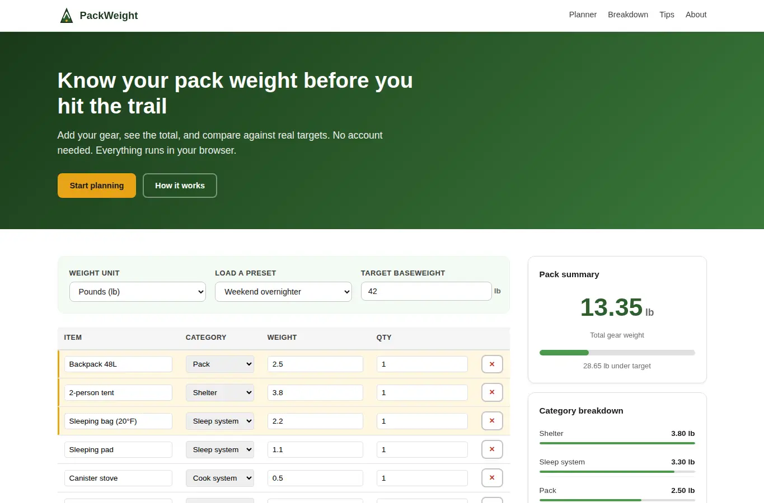Viewport: 764px width, 503px height.
Task: Click the QTY column header
Action: 384,338
